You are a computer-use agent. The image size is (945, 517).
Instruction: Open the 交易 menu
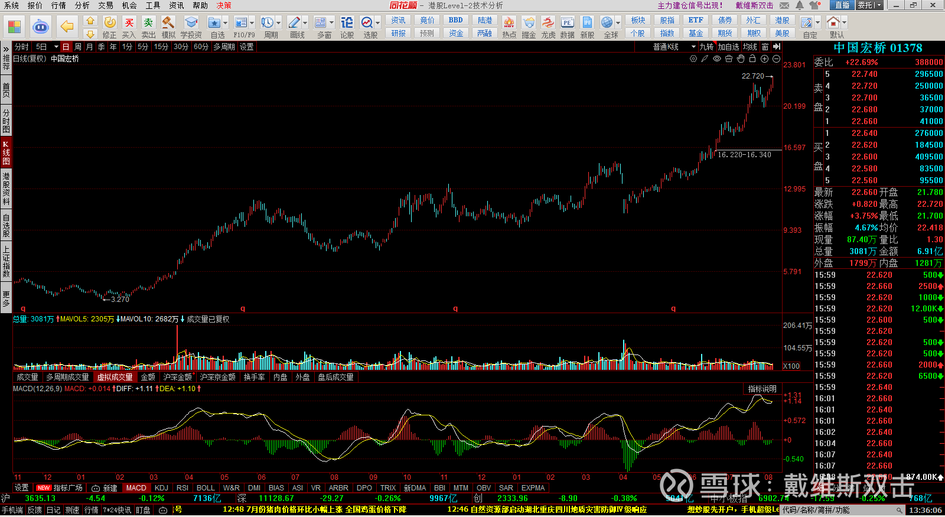[106, 5]
